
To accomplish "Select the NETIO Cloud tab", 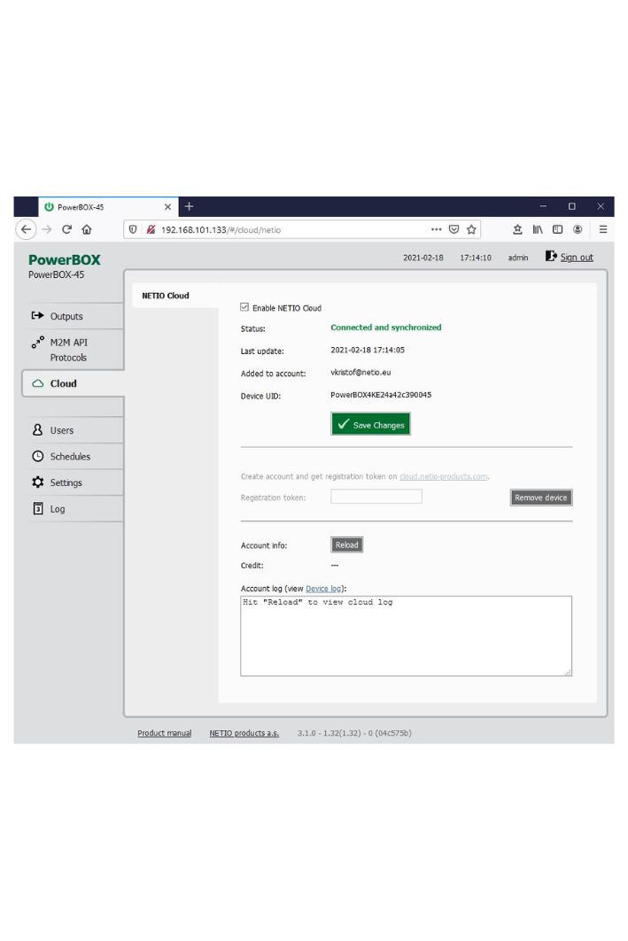I will 166,296.
